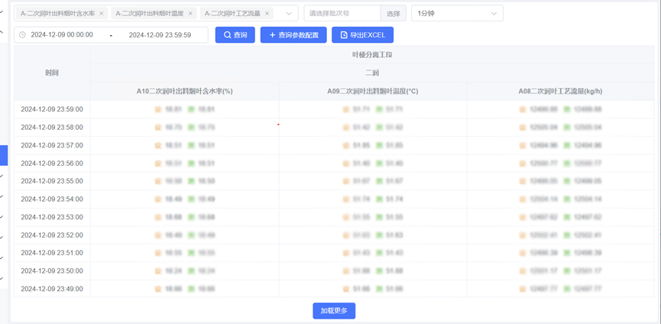Click orange icon in 23:59:00 moisture cell
This screenshot has width=661, height=324.
pos(158,109)
